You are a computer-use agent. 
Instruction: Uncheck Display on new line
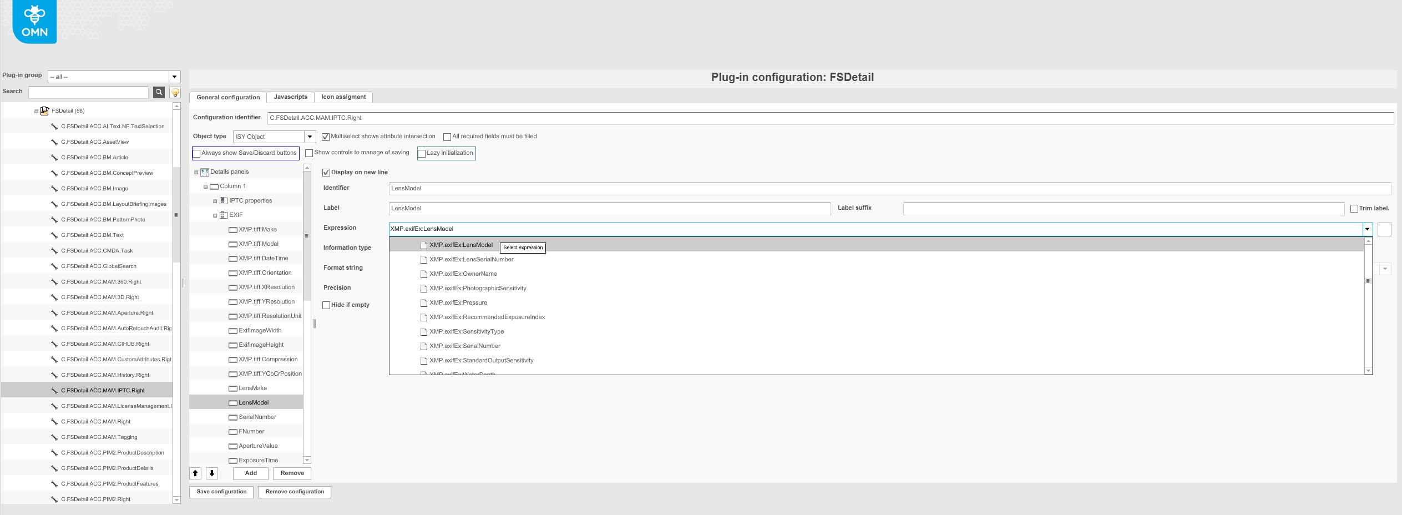click(x=326, y=173)
